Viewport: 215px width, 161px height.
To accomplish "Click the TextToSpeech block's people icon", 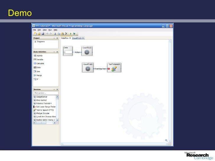I will pyautogui.click(x=114, y=69).
